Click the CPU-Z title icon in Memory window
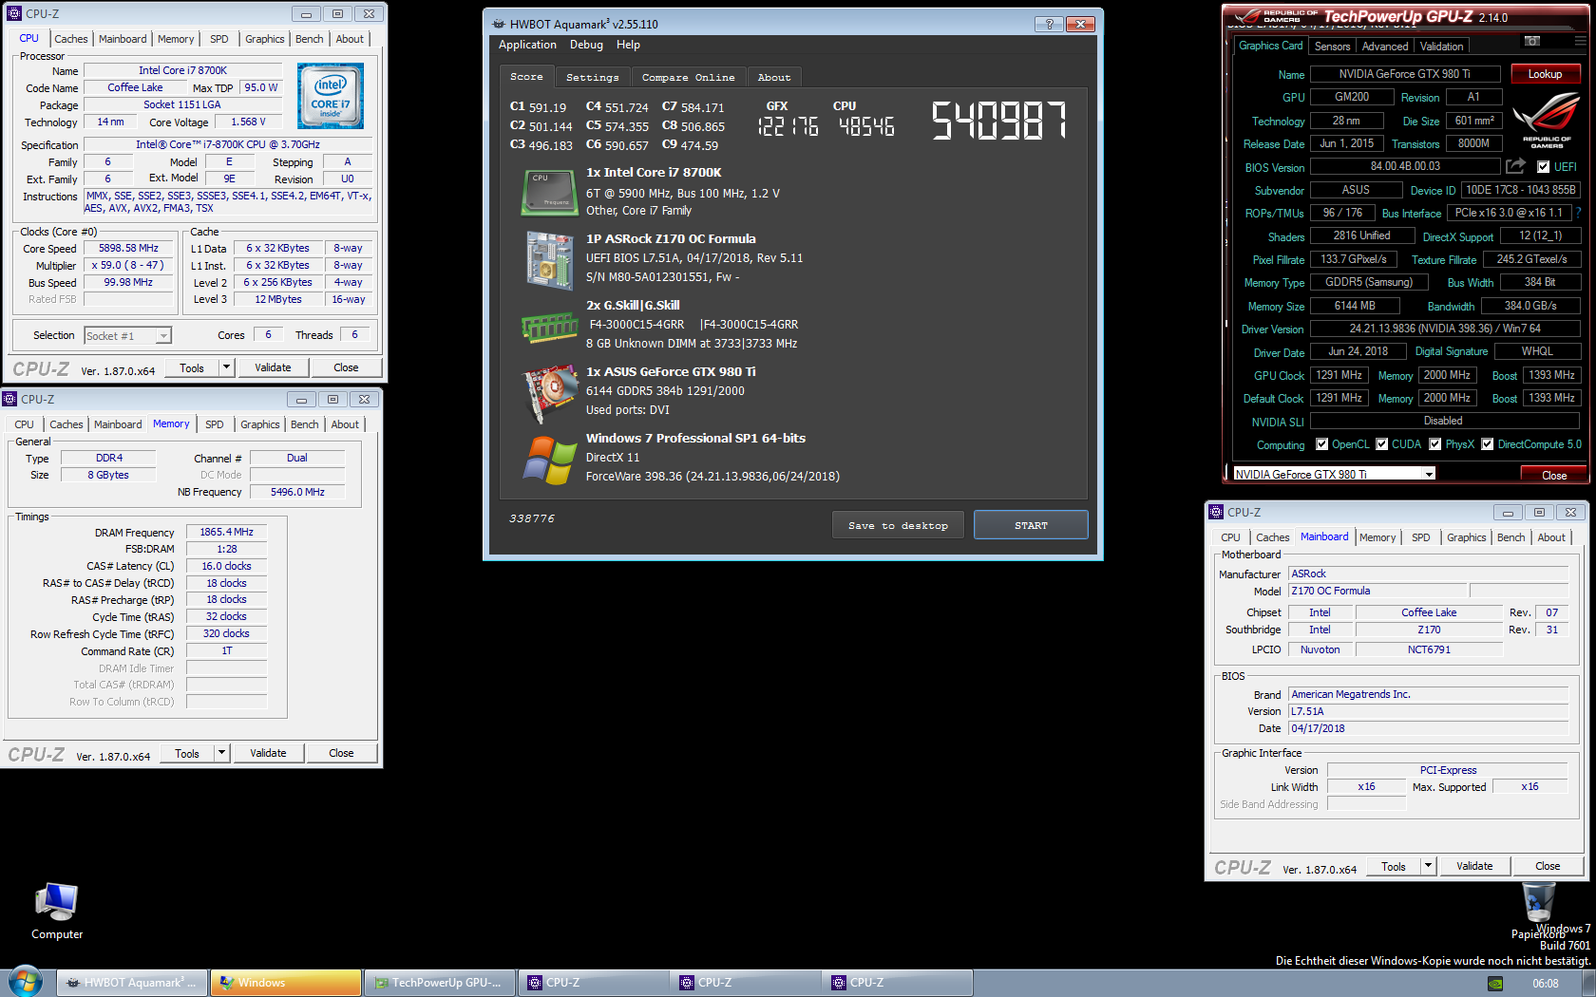 click(9, 399)
